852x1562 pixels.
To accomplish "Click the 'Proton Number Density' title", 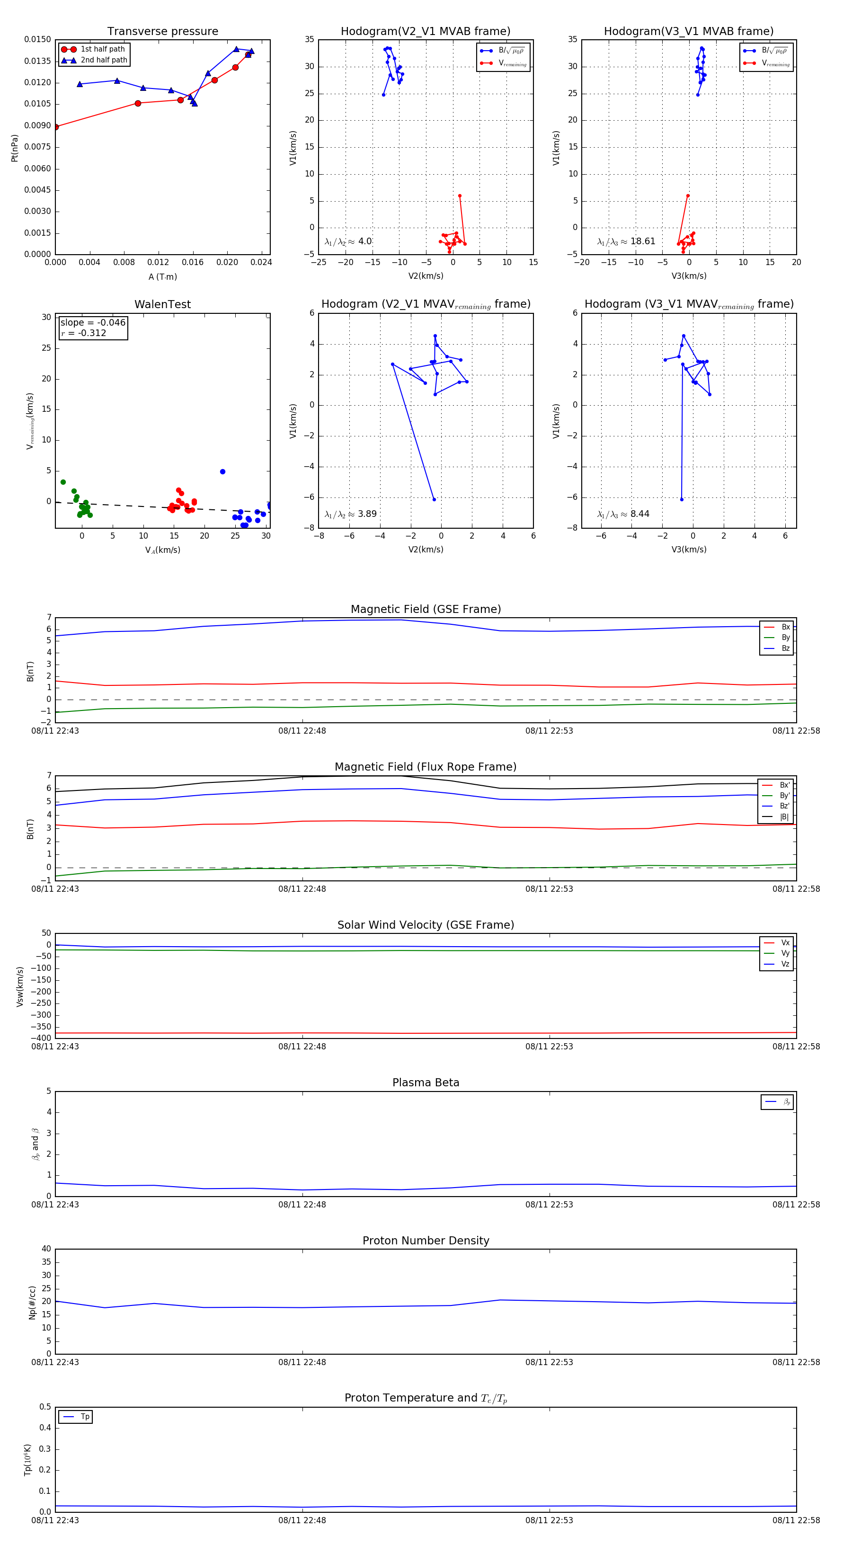I will tap(426, 1241).
